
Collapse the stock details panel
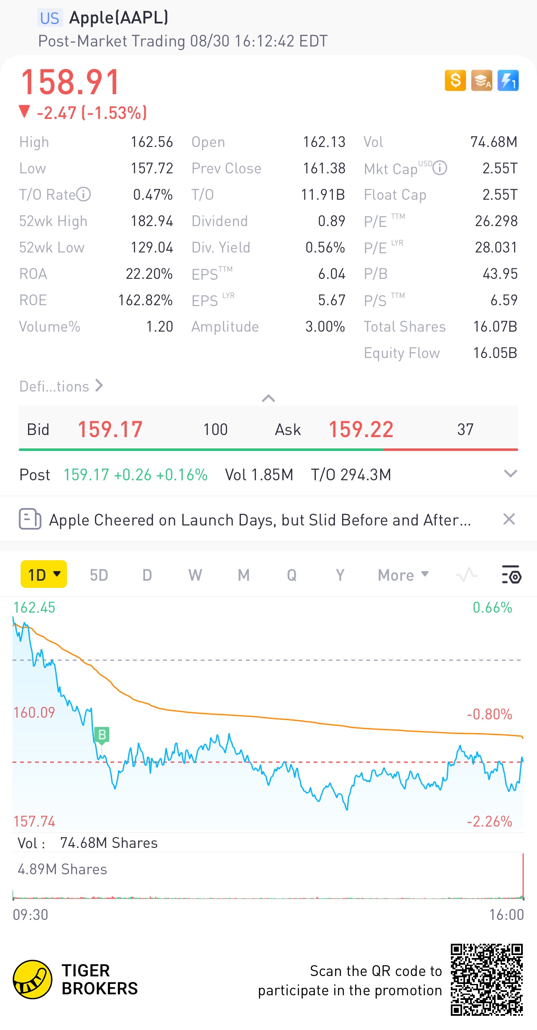268,398
